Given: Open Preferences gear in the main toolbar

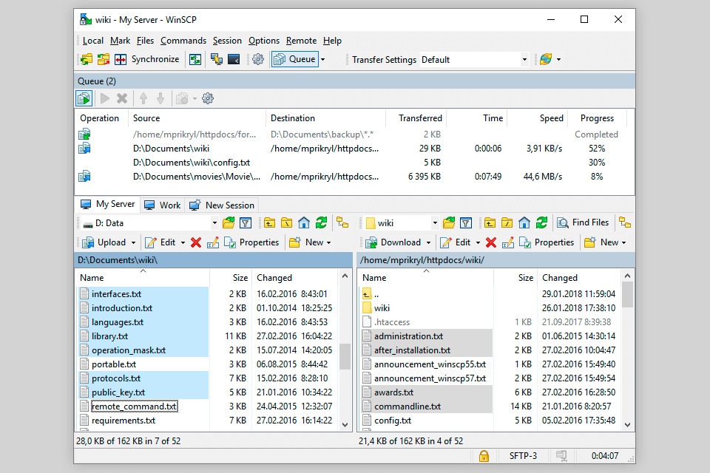Looking at the screenshot, I should pyautogui.click(x=258, y=59).
